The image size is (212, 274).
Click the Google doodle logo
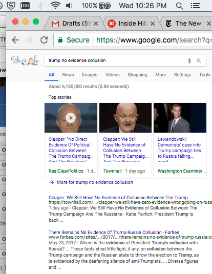tap(25, 60)
